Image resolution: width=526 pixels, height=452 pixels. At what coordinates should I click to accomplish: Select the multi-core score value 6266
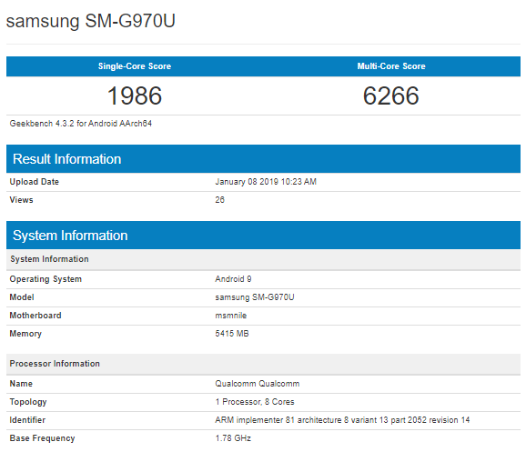[391, 95]
